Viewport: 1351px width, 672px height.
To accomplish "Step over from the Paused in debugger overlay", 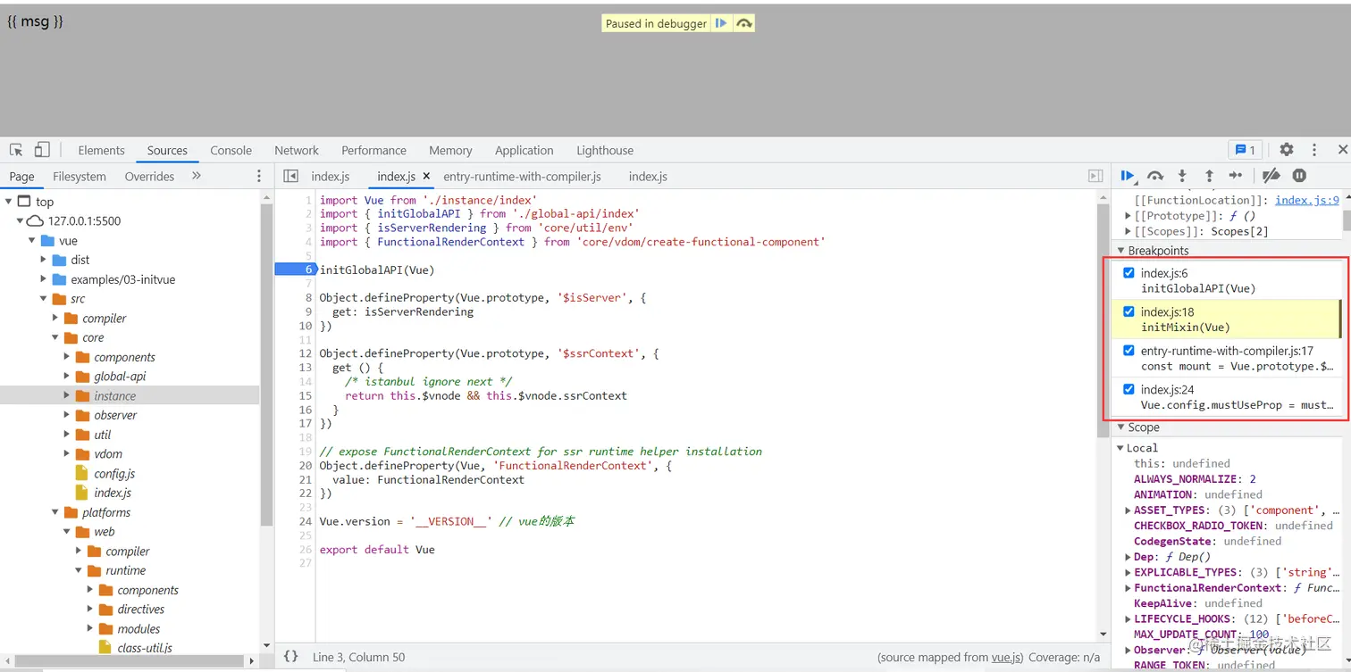I will (x=743, y=23).
